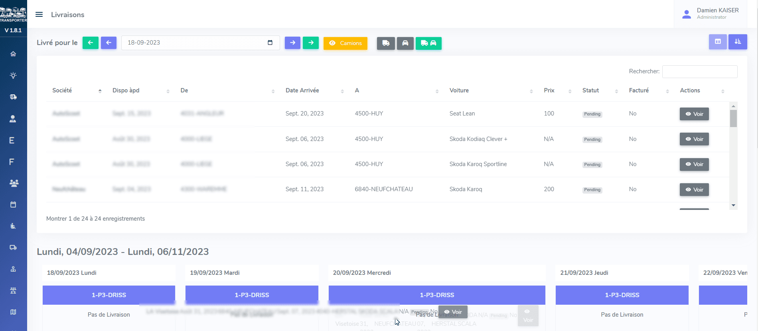Open the date picker calendar icon
This screenshot has height=331, width=758.
coord(270,43)
